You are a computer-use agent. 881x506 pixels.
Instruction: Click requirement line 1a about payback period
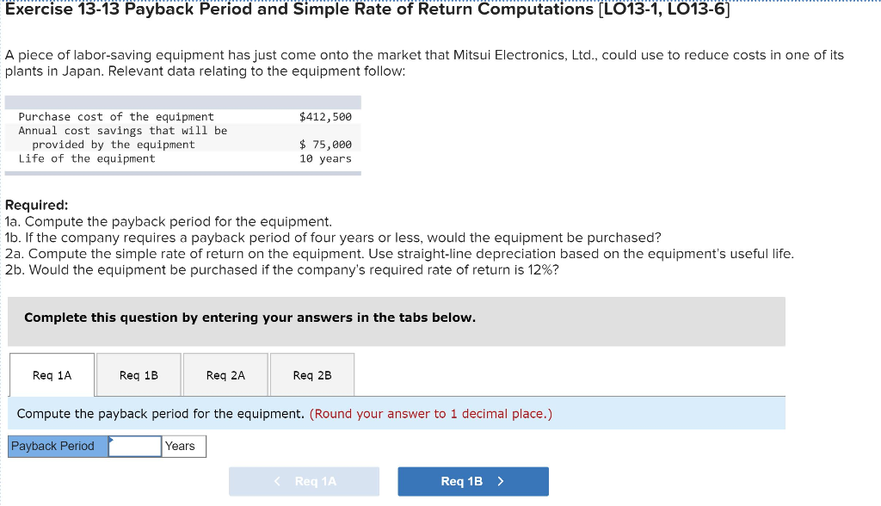pyautogui.click(x=169, y=222)
